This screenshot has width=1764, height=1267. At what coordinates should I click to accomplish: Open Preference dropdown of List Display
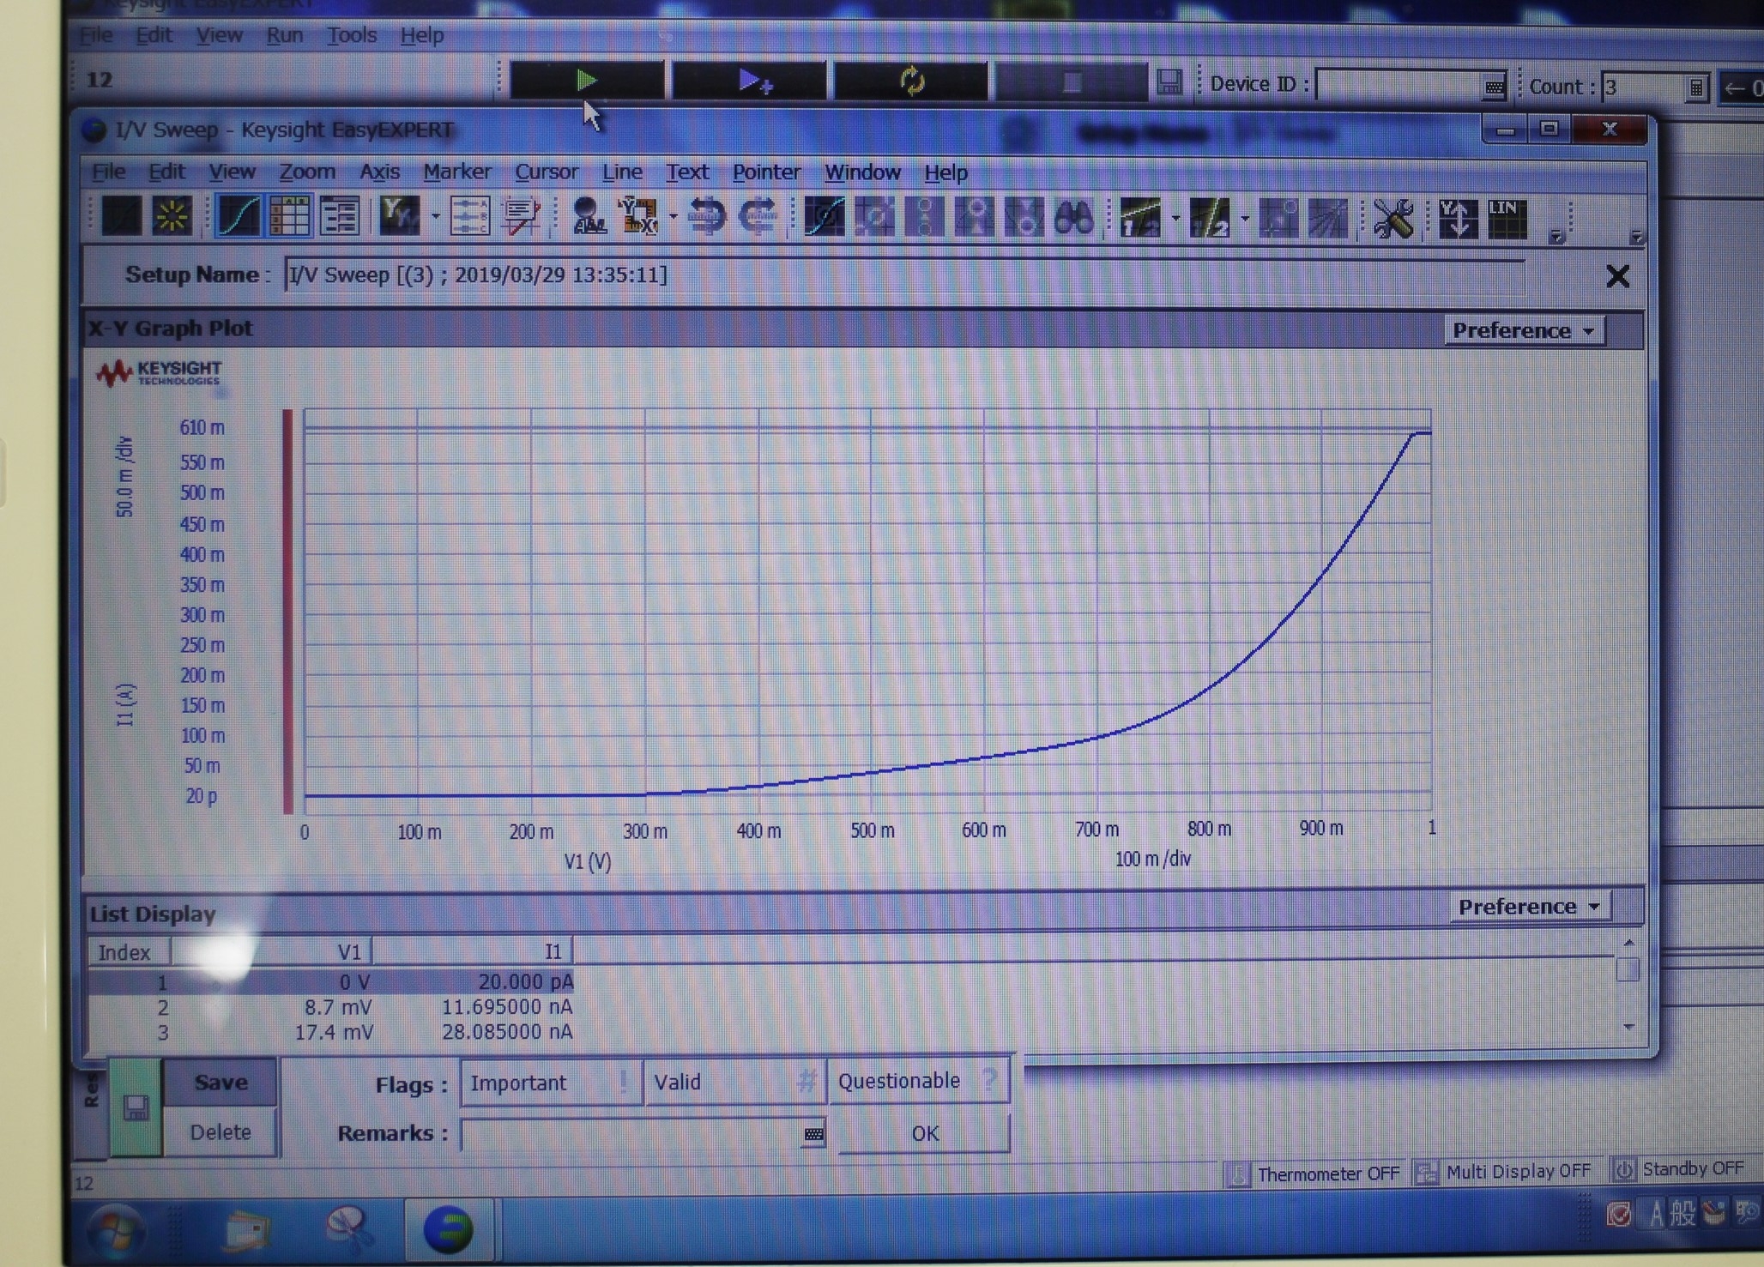point(1530,907)
